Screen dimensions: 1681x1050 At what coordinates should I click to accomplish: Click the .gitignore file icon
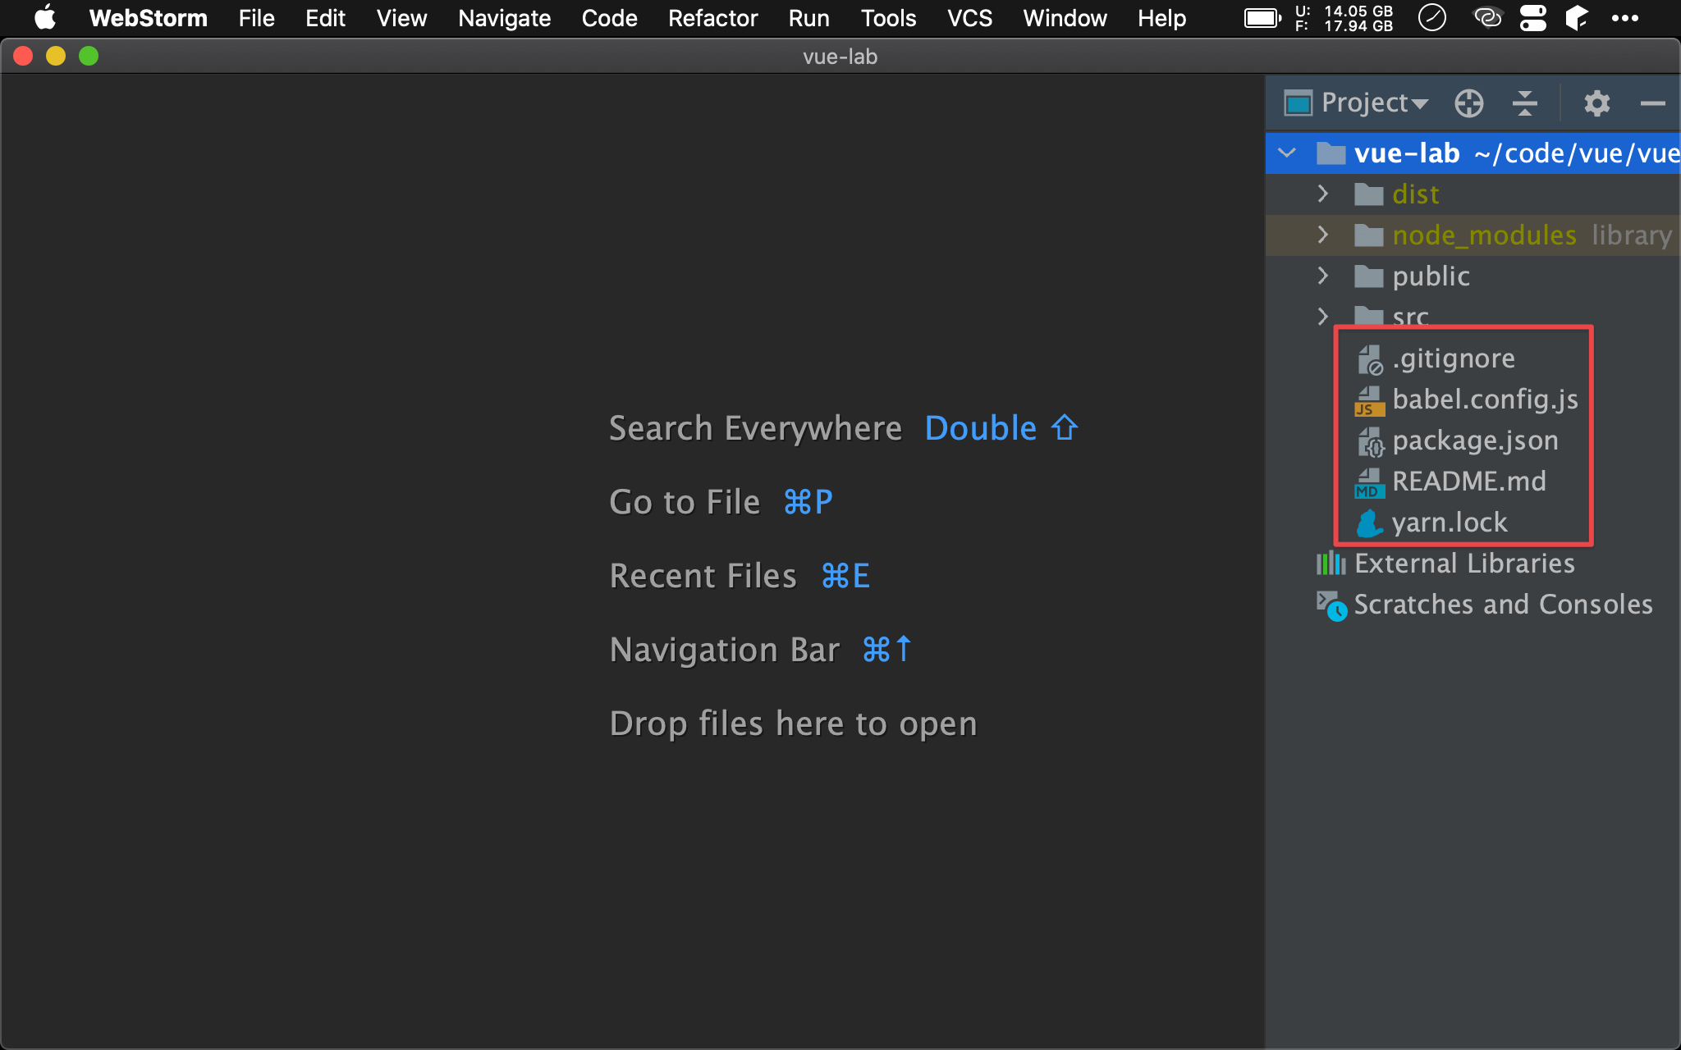coord(1369,359)
